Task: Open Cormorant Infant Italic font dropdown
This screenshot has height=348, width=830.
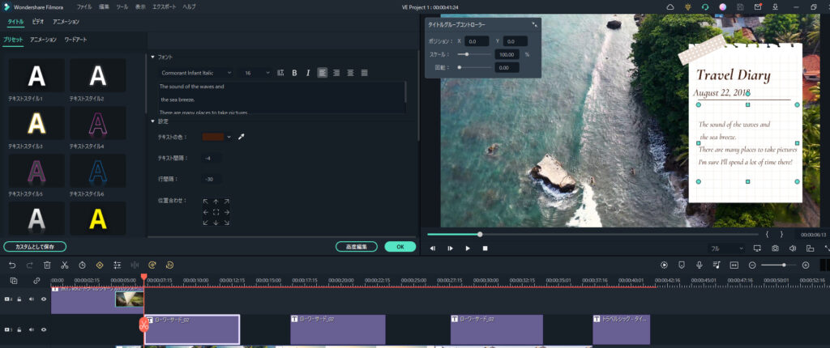Action: [x=196, y=73]
